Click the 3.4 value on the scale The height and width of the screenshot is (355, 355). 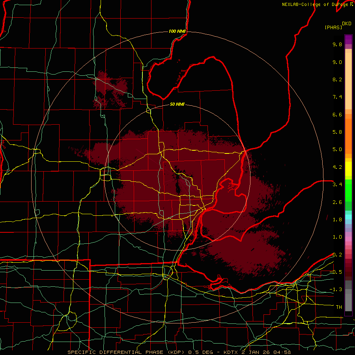click(337, 185)
